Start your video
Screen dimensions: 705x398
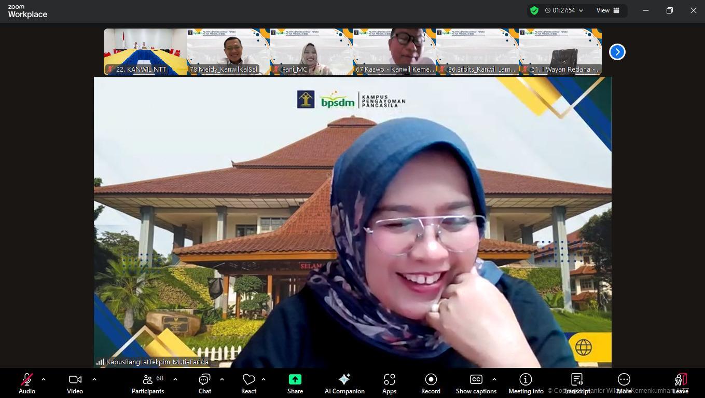75,383
